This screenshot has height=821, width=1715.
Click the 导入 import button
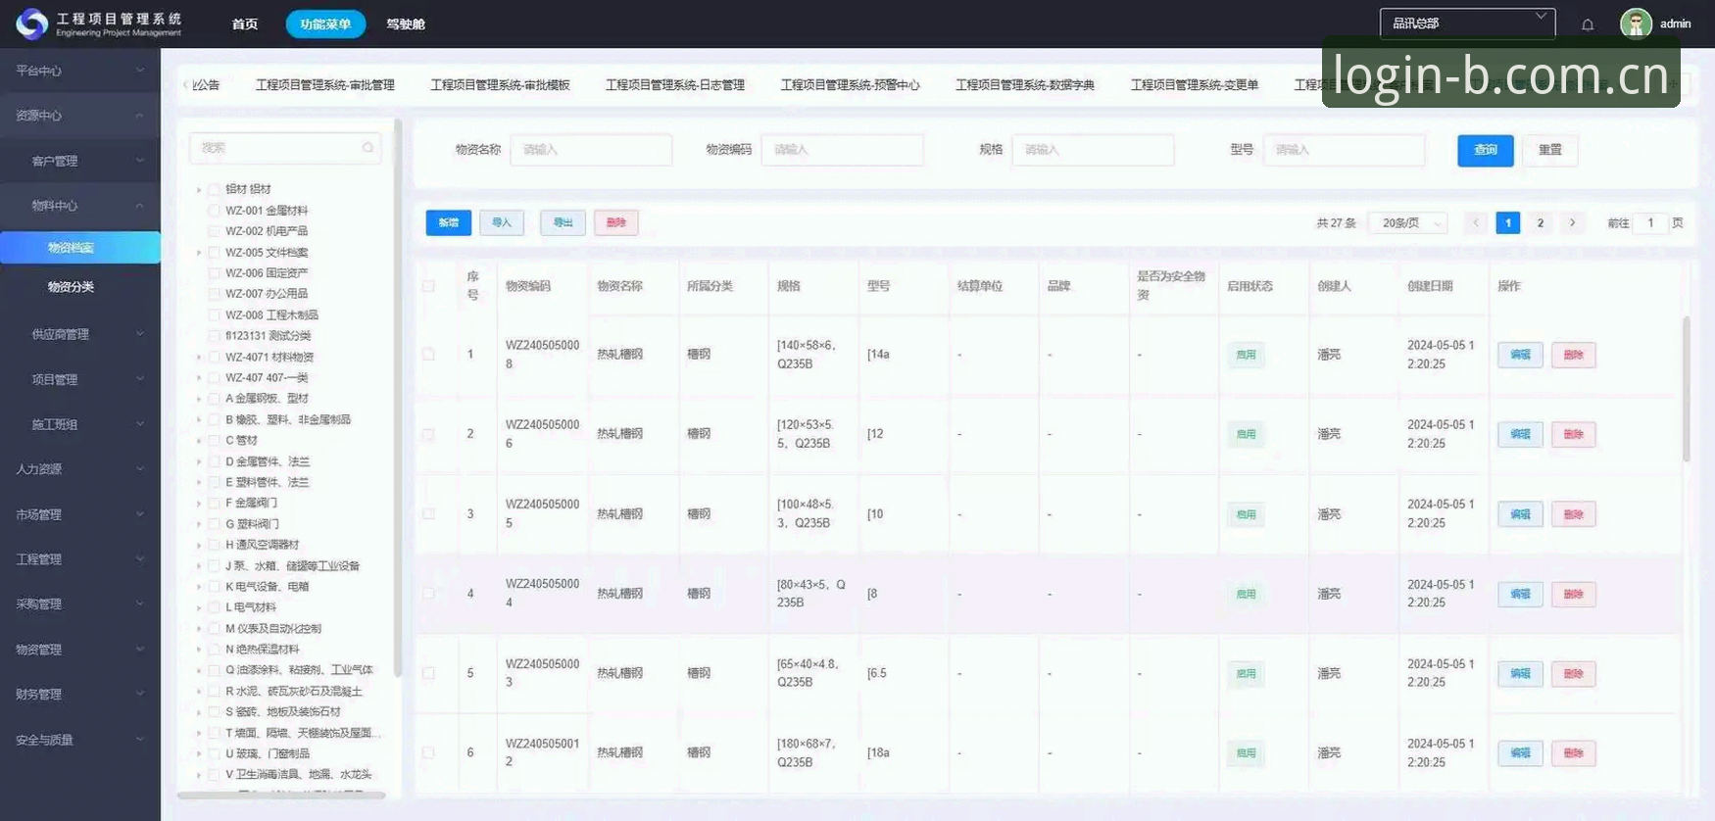pos(502,223)
